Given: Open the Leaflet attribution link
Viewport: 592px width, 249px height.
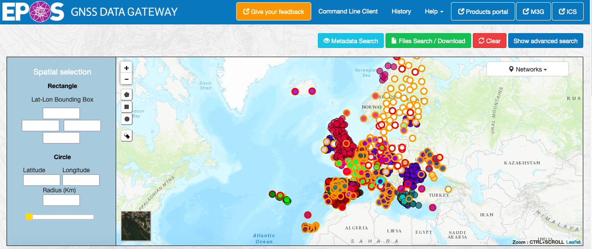Looking at the screenshot, I should pos(573,242).
